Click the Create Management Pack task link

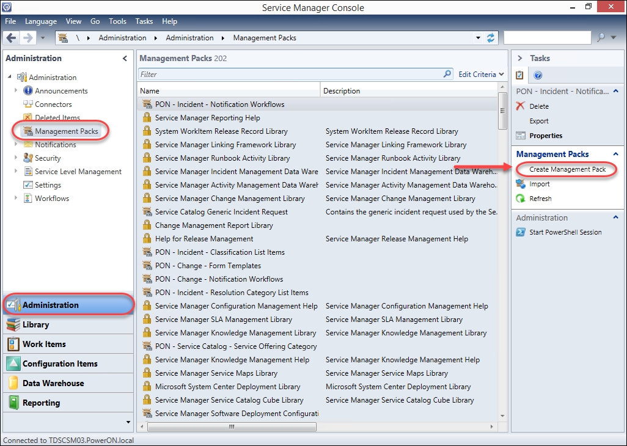[568, 169]
